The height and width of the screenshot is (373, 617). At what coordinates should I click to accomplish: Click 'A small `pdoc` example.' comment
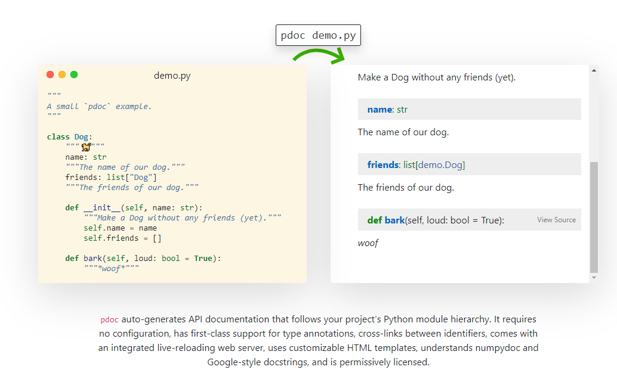click(99, 107)
